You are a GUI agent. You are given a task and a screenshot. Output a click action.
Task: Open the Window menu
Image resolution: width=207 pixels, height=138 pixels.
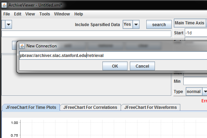pyautogui.click(x=62, y=14)
